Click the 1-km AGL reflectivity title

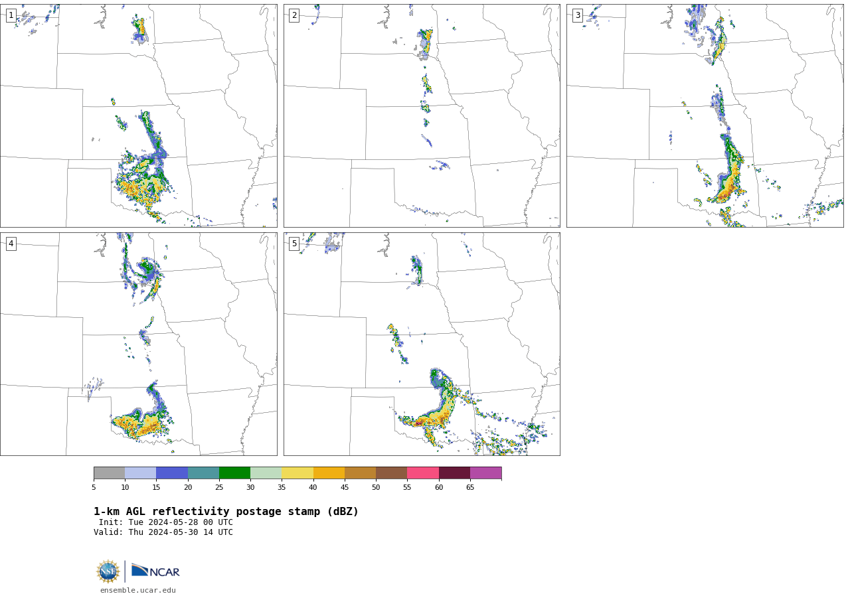point(226,512)
